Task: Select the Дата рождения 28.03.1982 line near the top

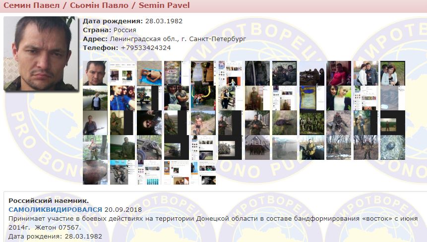Action: pos(132,21)
